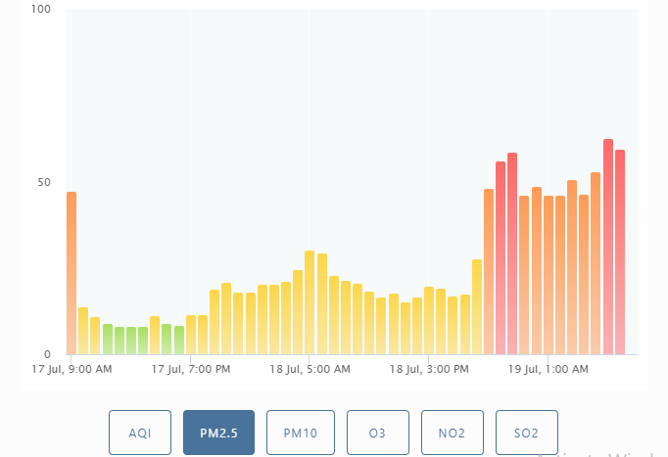Select the '19 Jul, 1:00 AM' time label
668x457 pixels.
coord(549,370)
